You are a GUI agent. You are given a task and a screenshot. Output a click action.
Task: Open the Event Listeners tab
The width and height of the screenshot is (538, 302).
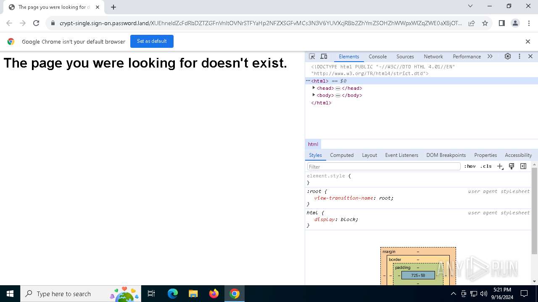[x=401, y=155]
